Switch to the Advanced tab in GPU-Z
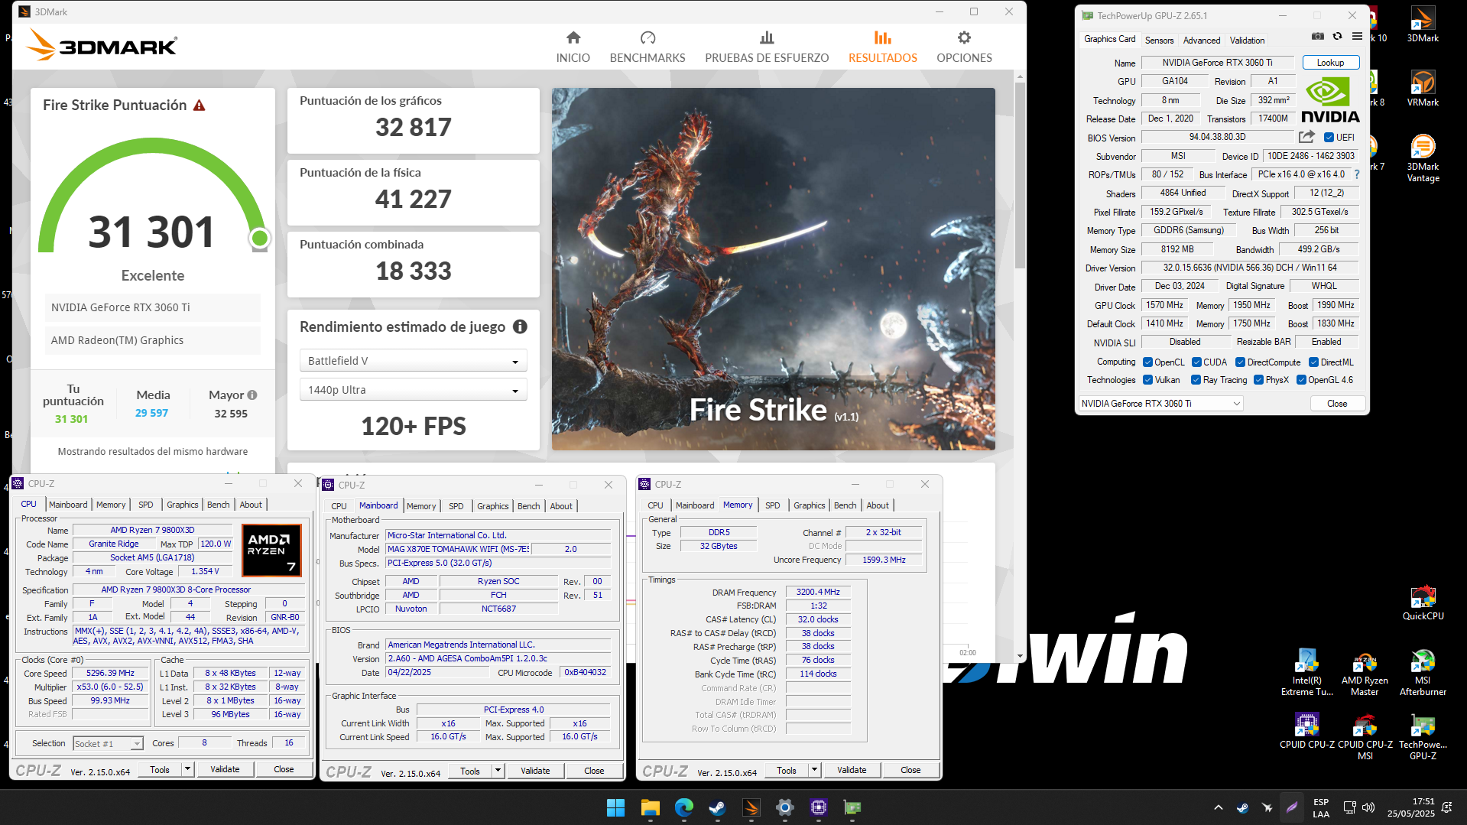This screenshot has height=825, width=1467. pos(1201,40)
